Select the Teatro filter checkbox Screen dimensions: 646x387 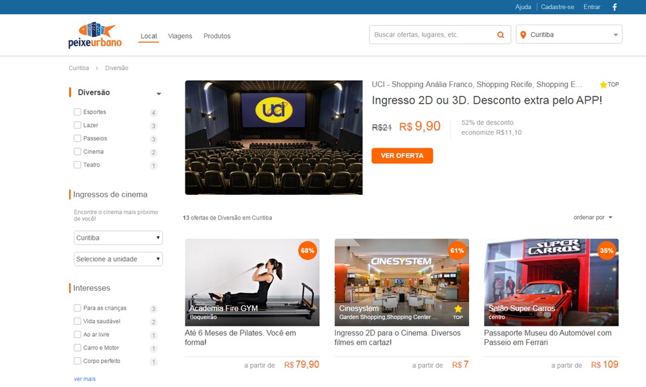pyautogui.click(x=77, y=164)
